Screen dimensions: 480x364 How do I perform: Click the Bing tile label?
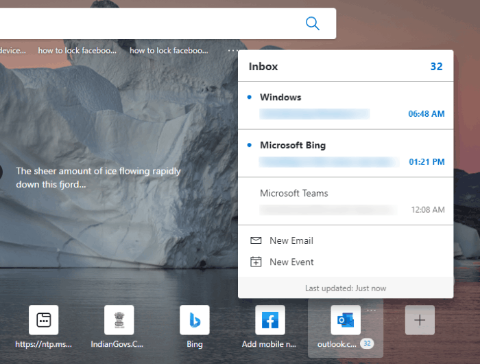[x=195, y=344]
